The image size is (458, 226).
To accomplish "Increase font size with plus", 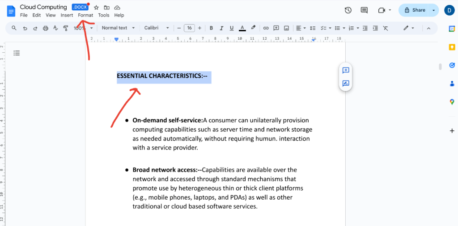I will tap(199, 28).
